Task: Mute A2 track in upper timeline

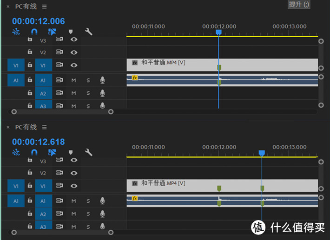Action: click(73, 93)
